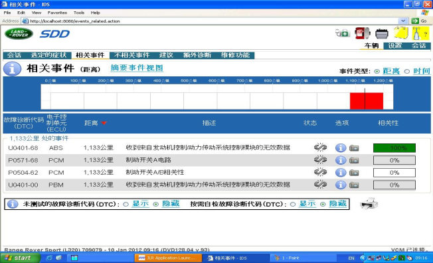
Task: Click the 摘要事件视图 link
Action: tap(137, 68)
